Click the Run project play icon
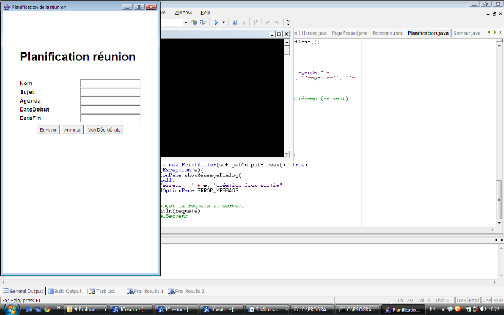Screen dimensions: 504x315 tap(215, 22)
